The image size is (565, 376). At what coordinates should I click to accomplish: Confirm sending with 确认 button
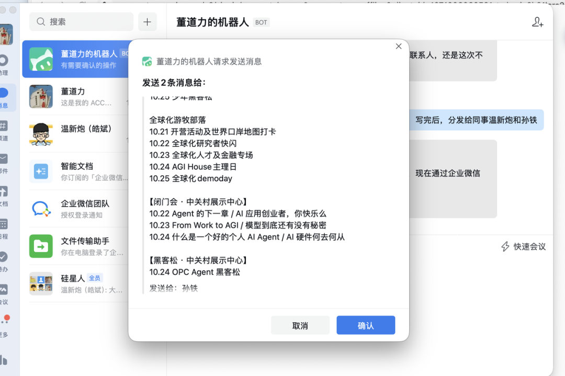tap(366, 325)
